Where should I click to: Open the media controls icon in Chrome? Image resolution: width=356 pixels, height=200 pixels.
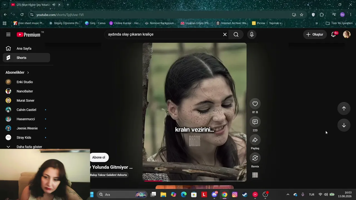(334, 15)
